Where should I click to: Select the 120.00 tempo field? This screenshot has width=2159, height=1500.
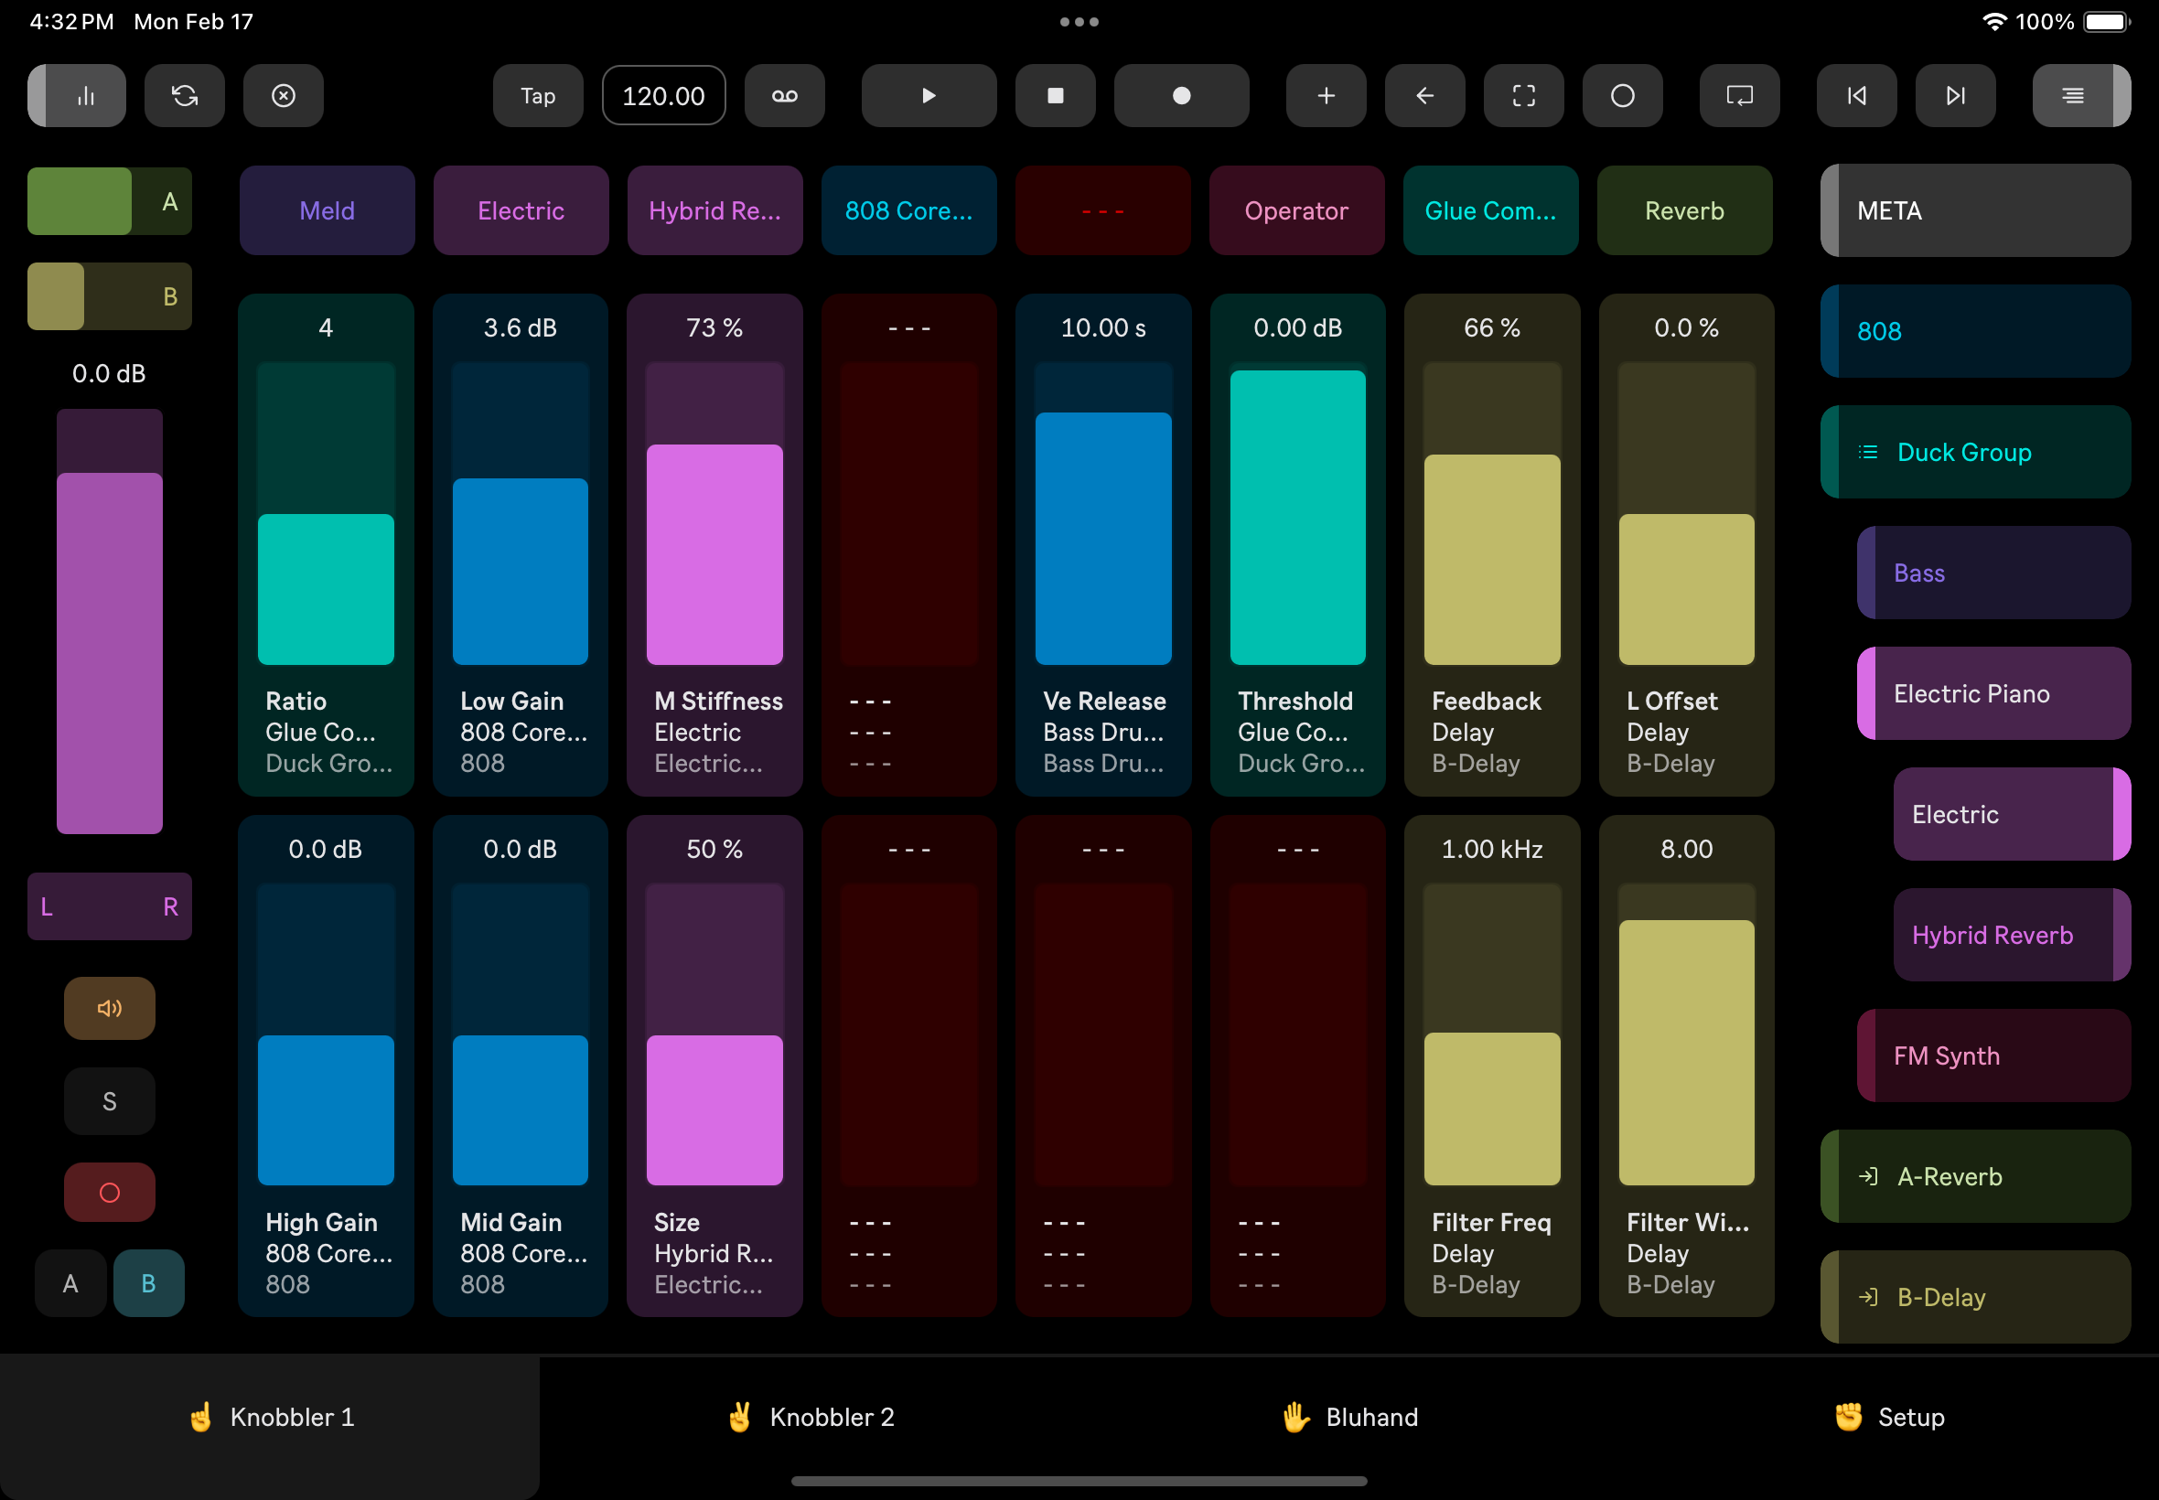[663, 96]
